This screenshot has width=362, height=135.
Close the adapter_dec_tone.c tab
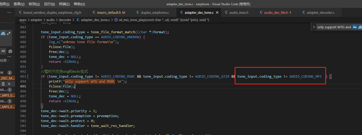217,12
